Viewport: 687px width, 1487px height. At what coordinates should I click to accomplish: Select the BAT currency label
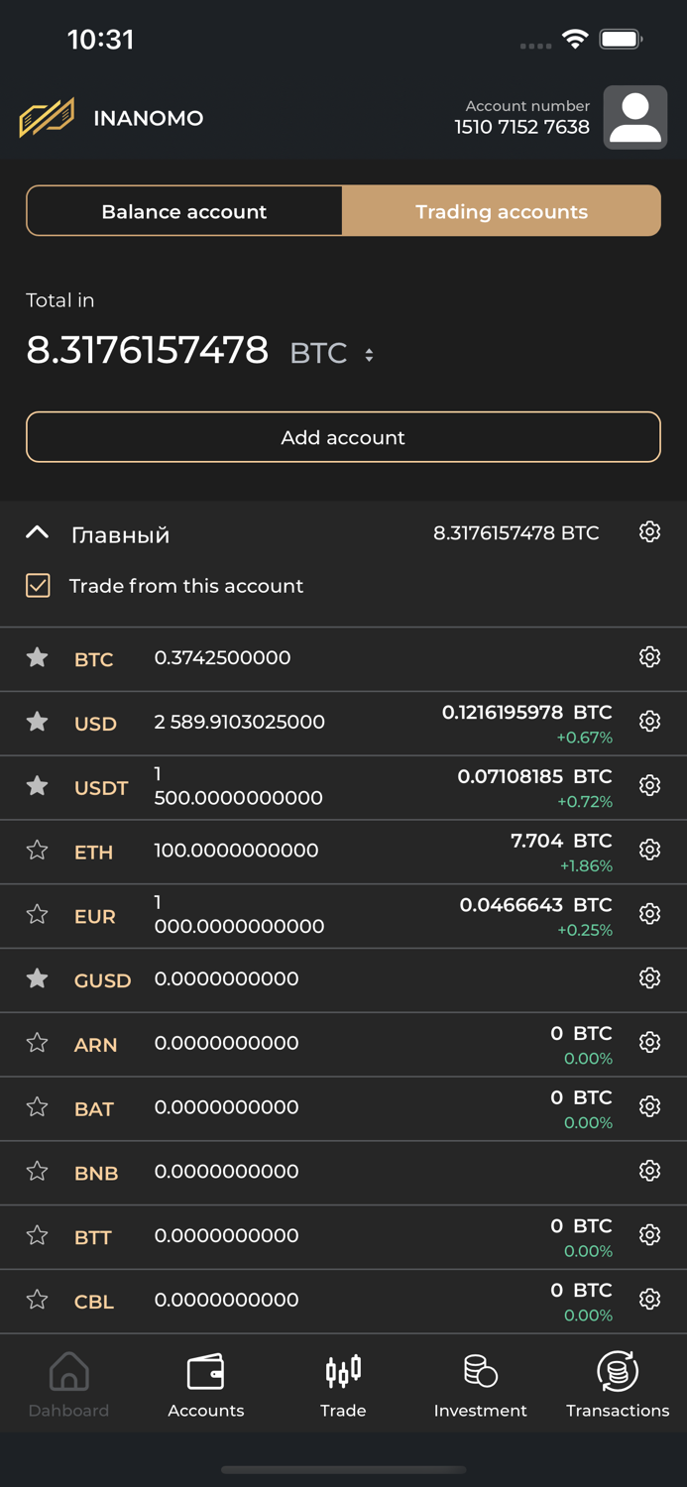tap(94, 1109)
